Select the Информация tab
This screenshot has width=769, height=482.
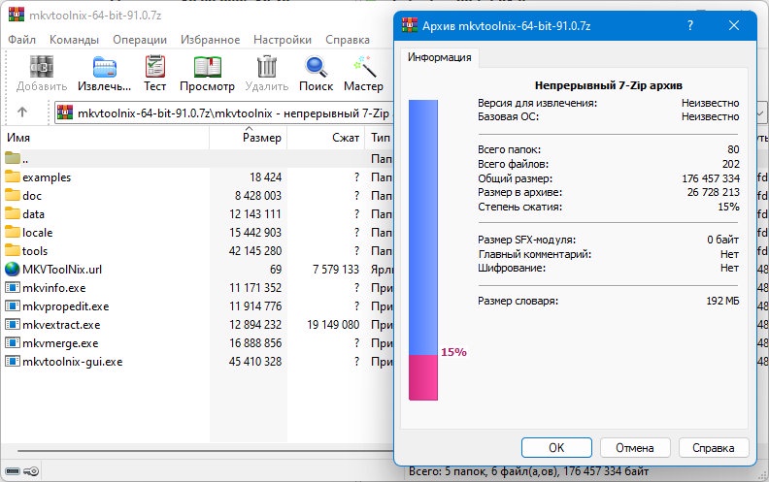(x=440, y=57)
